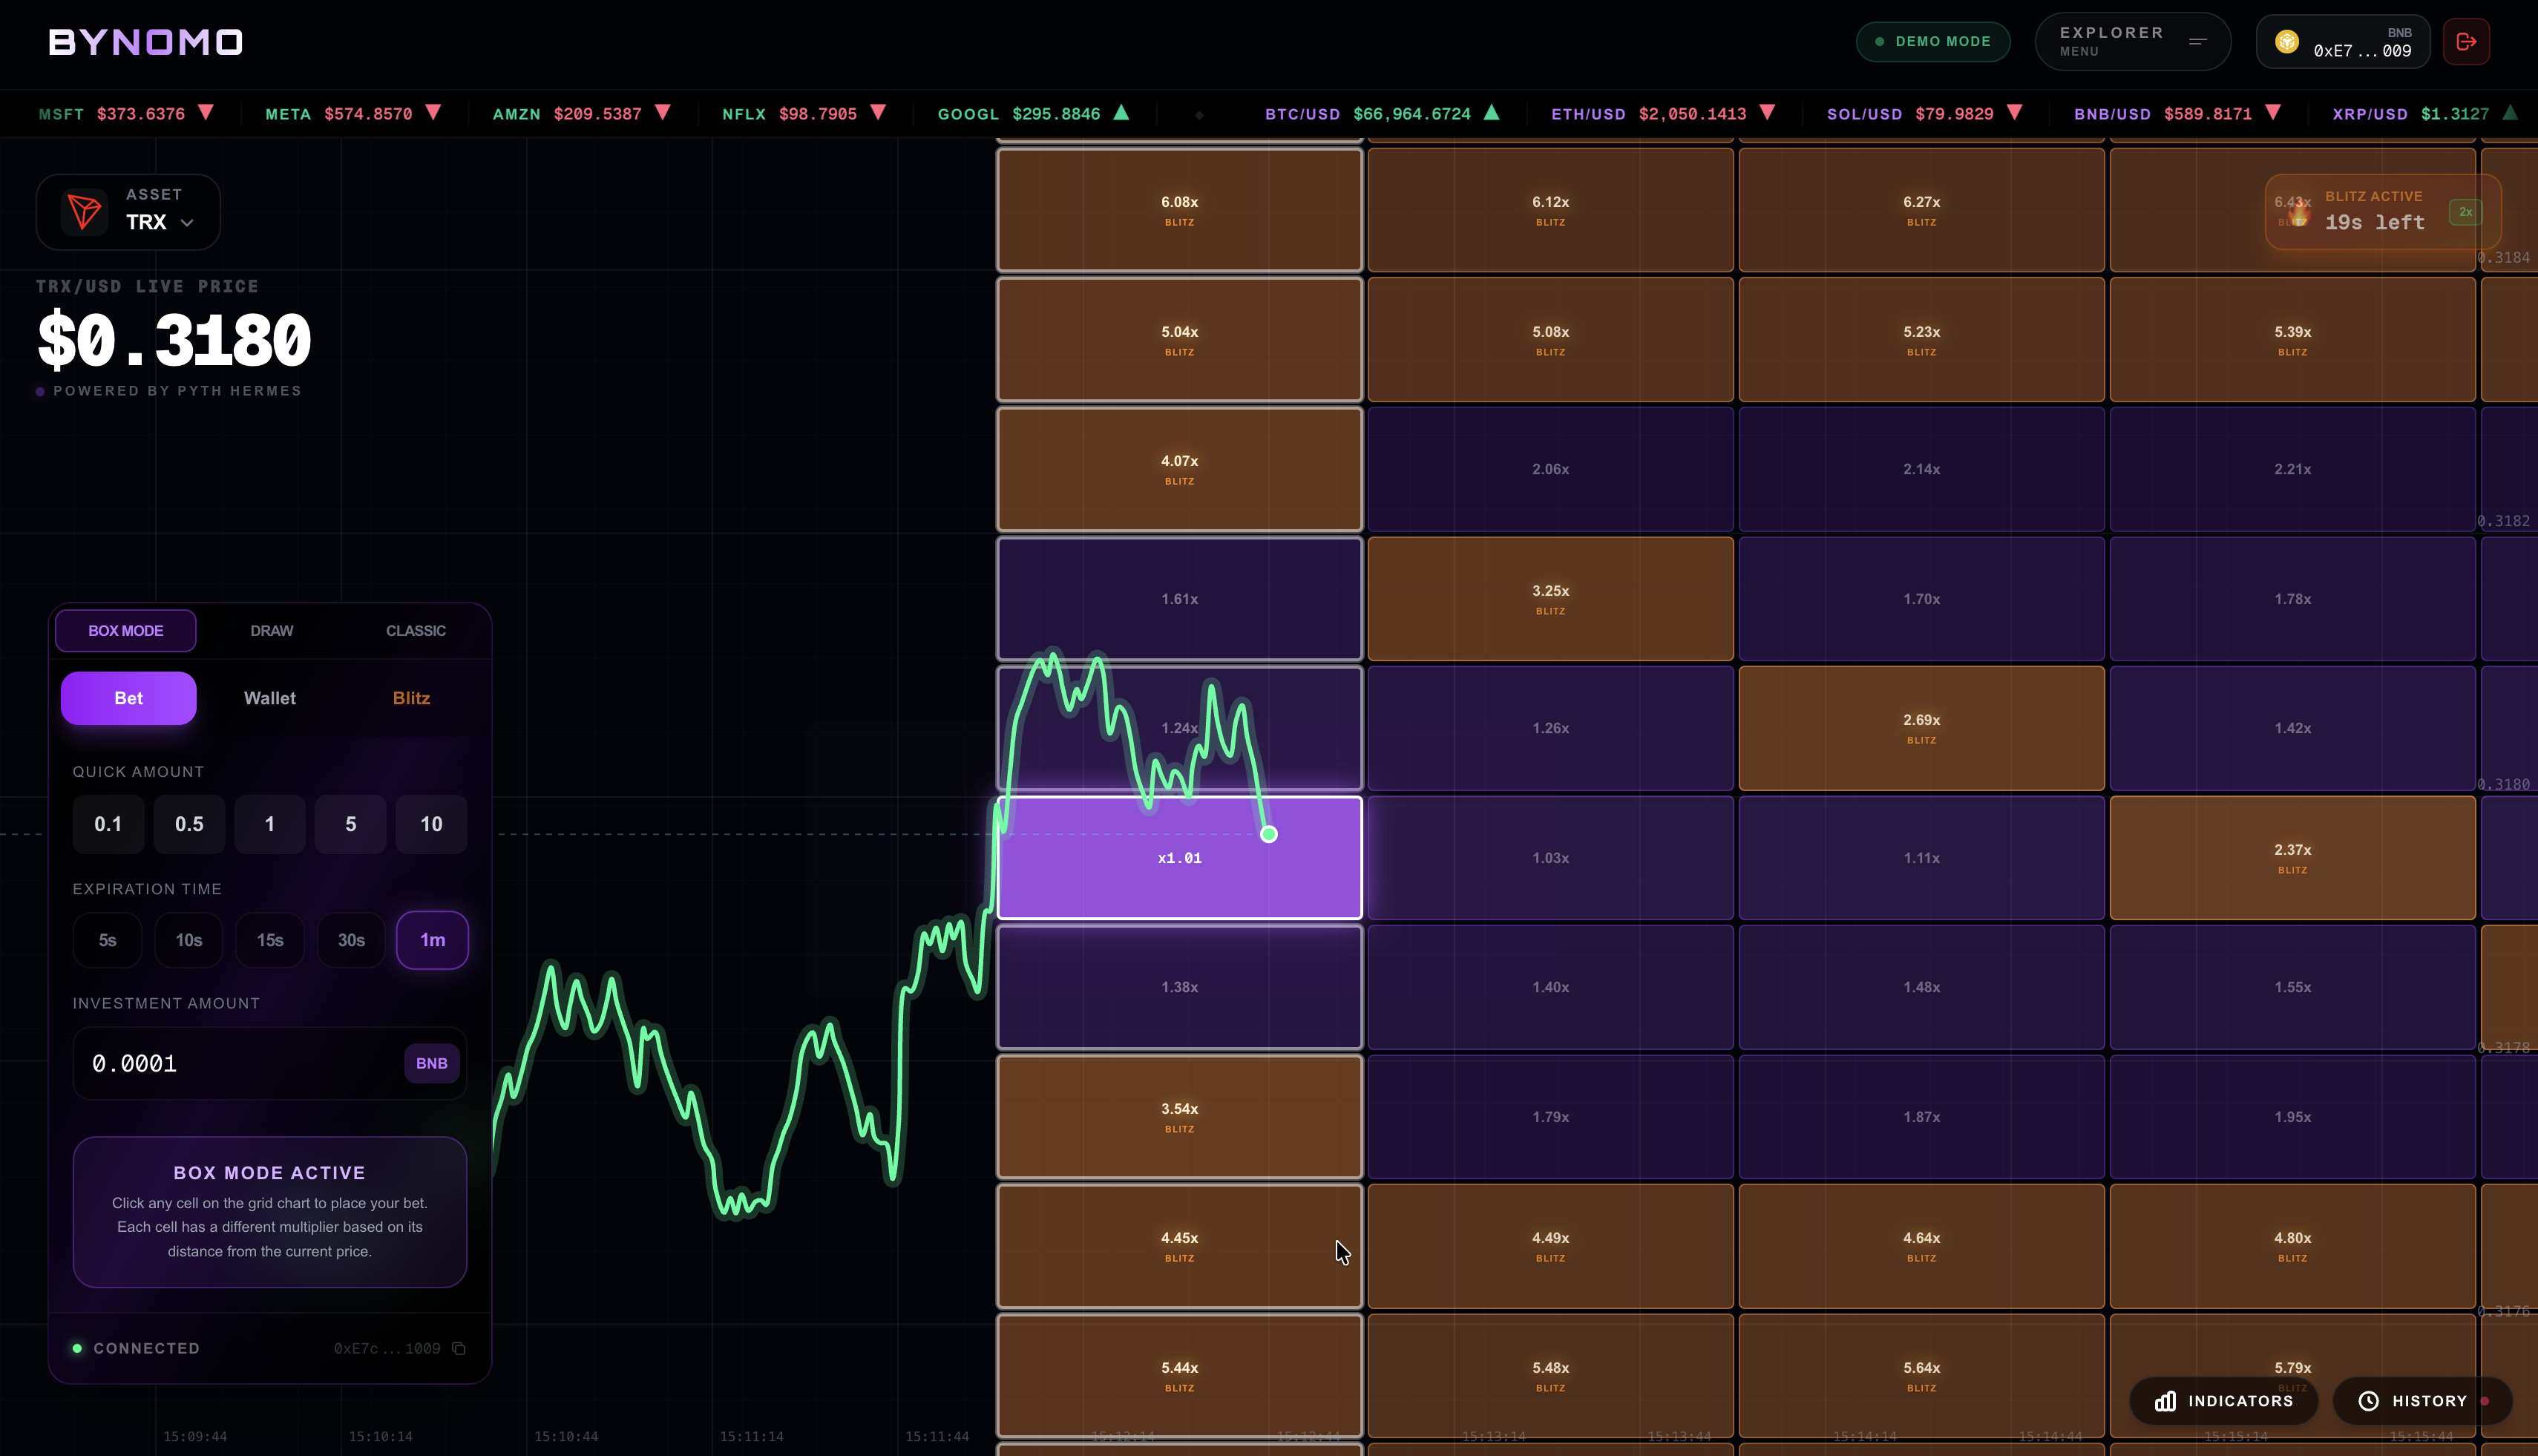Open History clock icon

tap(2368, 1401)
